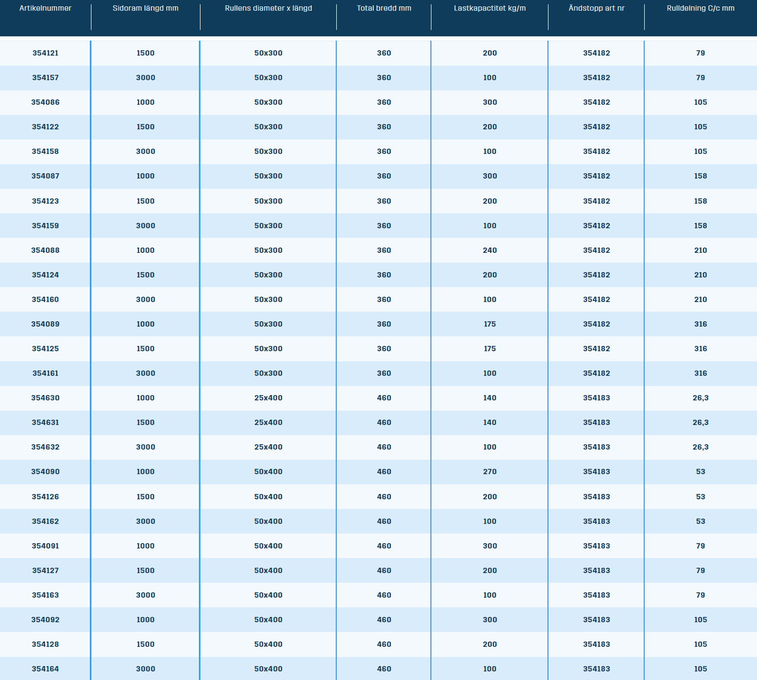Select article number 354088
The image size is (757, 680).
45,251
